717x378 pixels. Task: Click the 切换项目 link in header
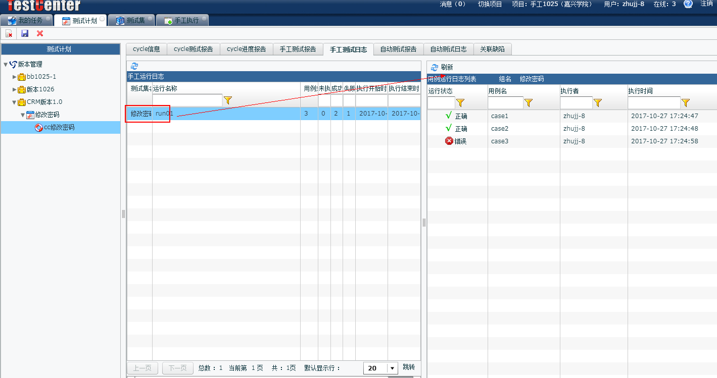490,4
